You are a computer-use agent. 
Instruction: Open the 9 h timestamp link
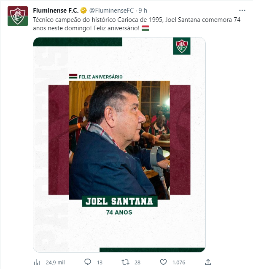click(143, 11)
